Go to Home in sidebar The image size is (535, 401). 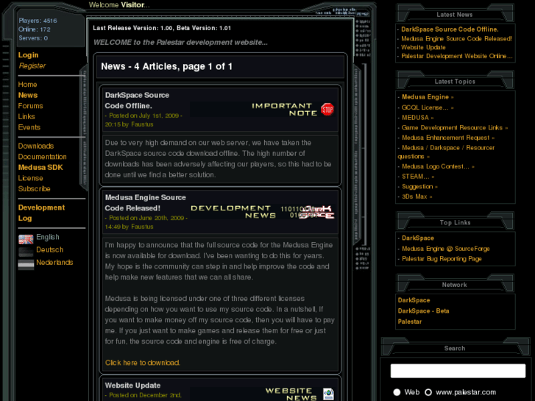pyautogui.click(x=28, y=85)
